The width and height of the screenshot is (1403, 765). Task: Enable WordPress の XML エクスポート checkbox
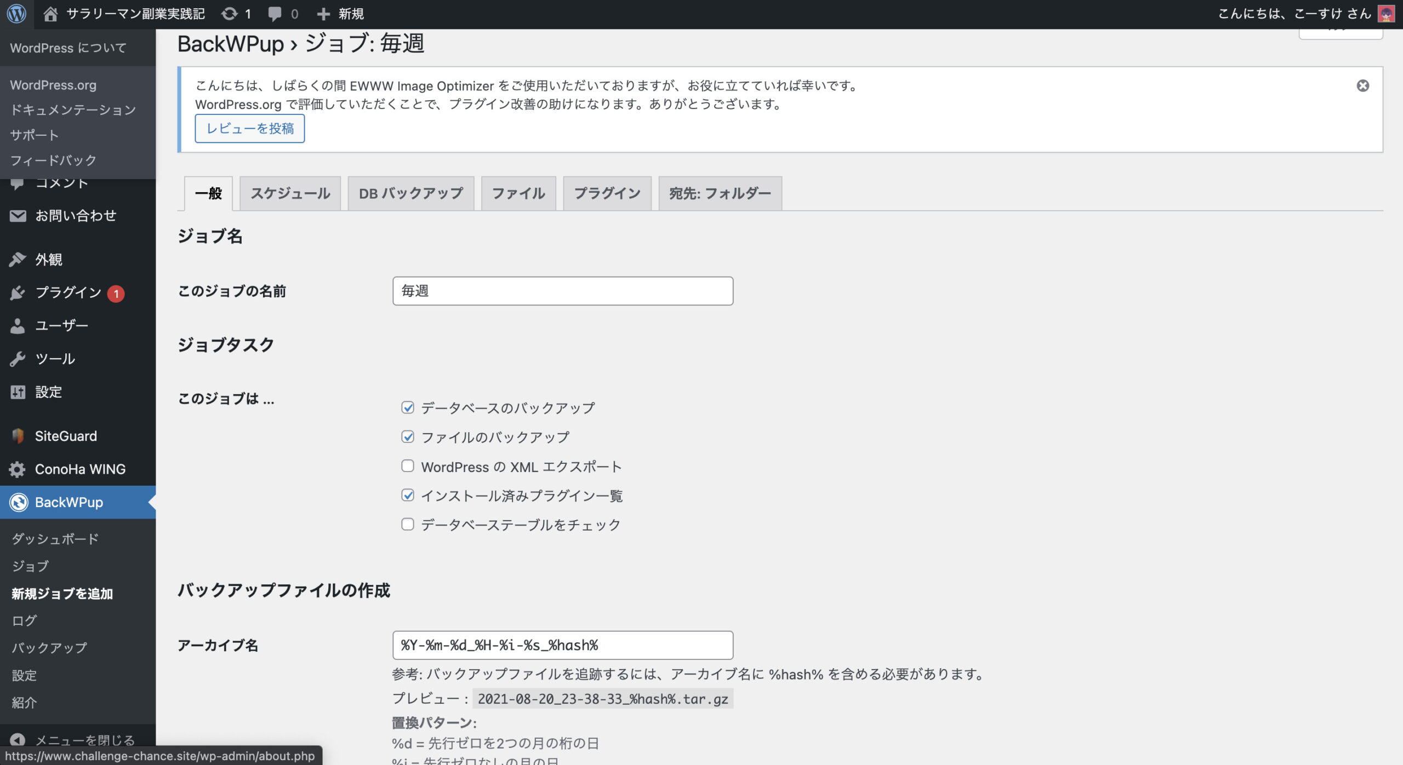pyautogui.click(x=407, y=466)
